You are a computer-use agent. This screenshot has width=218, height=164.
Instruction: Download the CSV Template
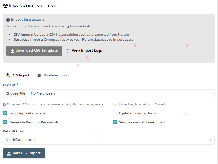pyautogui.click(x=34, y=51)
